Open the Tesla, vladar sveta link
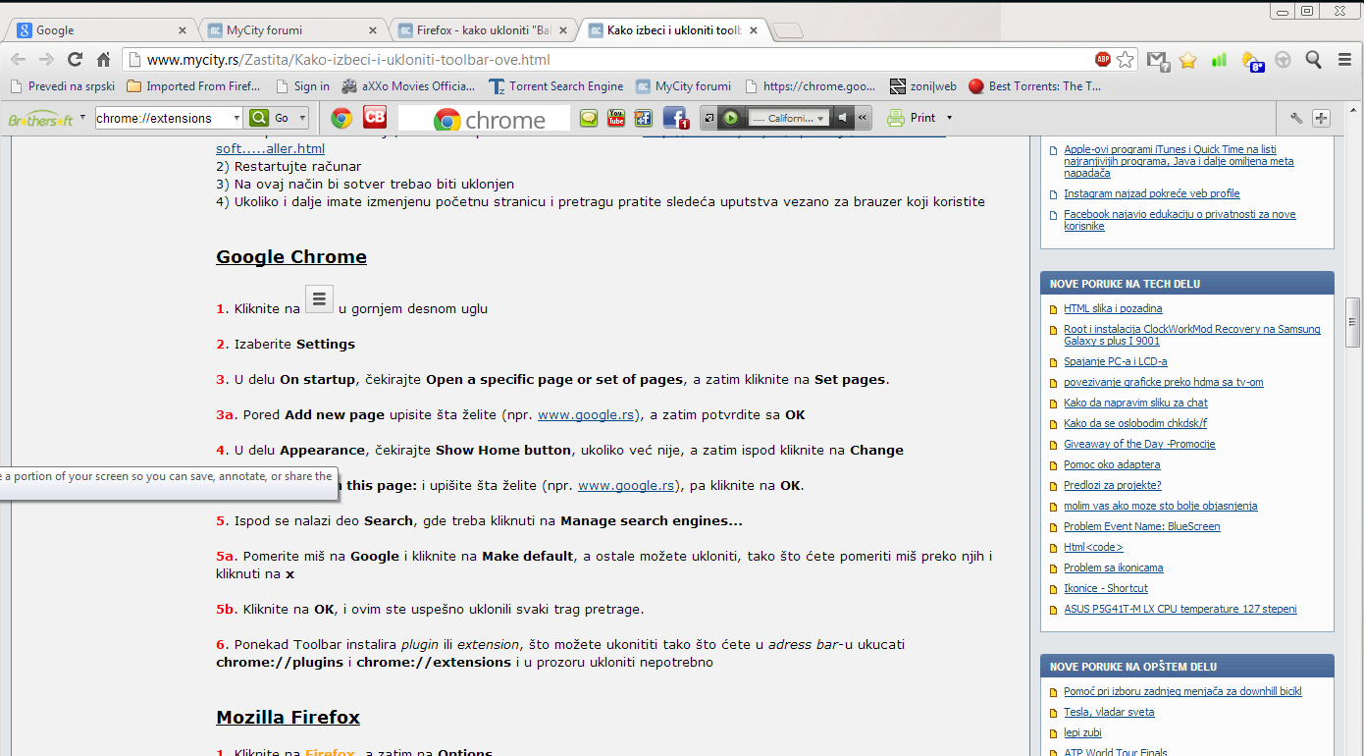This screenshot has height=756, width=1364. [x=1109, y=712]
